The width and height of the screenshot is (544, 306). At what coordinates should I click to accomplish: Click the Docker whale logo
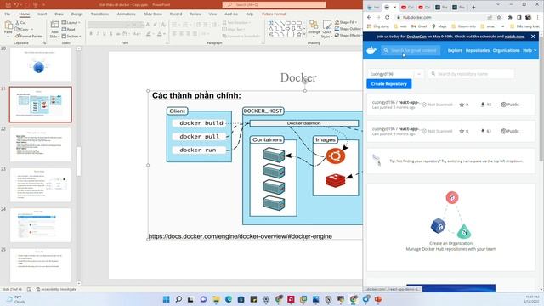tap(371, 50)
